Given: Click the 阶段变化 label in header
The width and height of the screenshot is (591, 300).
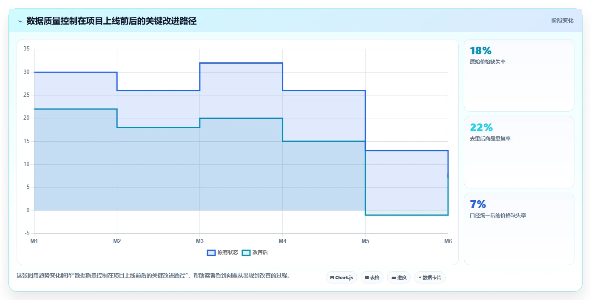Looking at the screenshot, I should [x=562, y=20].
